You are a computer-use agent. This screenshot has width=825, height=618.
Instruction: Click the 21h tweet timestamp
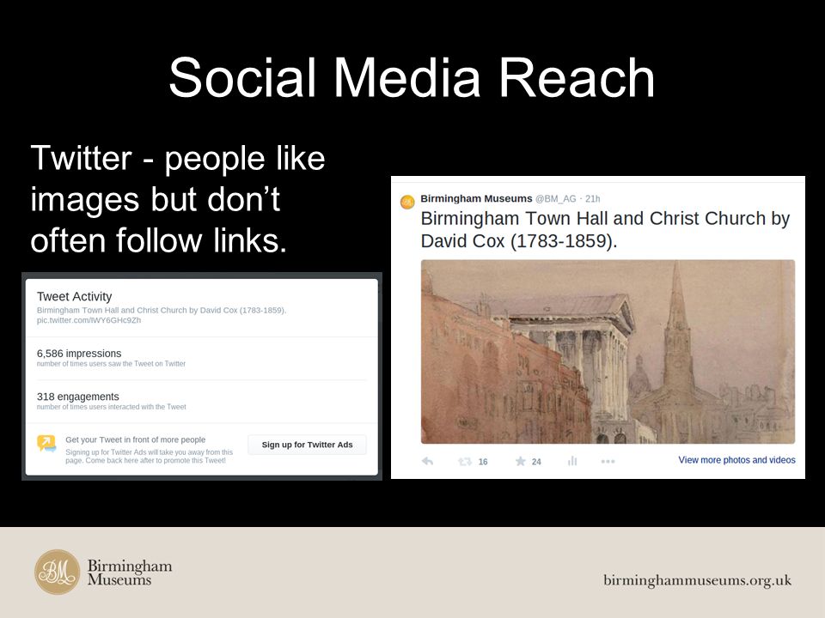point(592,198)
